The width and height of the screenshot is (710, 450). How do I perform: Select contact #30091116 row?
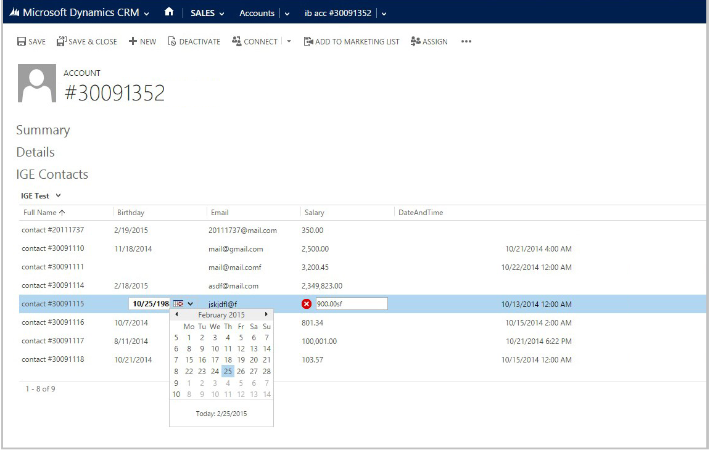coord(363,323)
